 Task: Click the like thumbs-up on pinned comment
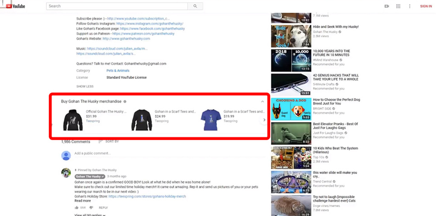pyautogui.click(x=77, y=207)
